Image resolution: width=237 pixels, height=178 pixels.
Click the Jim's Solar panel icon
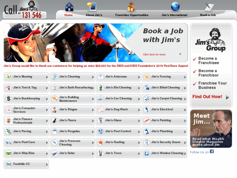coord(55,153)
